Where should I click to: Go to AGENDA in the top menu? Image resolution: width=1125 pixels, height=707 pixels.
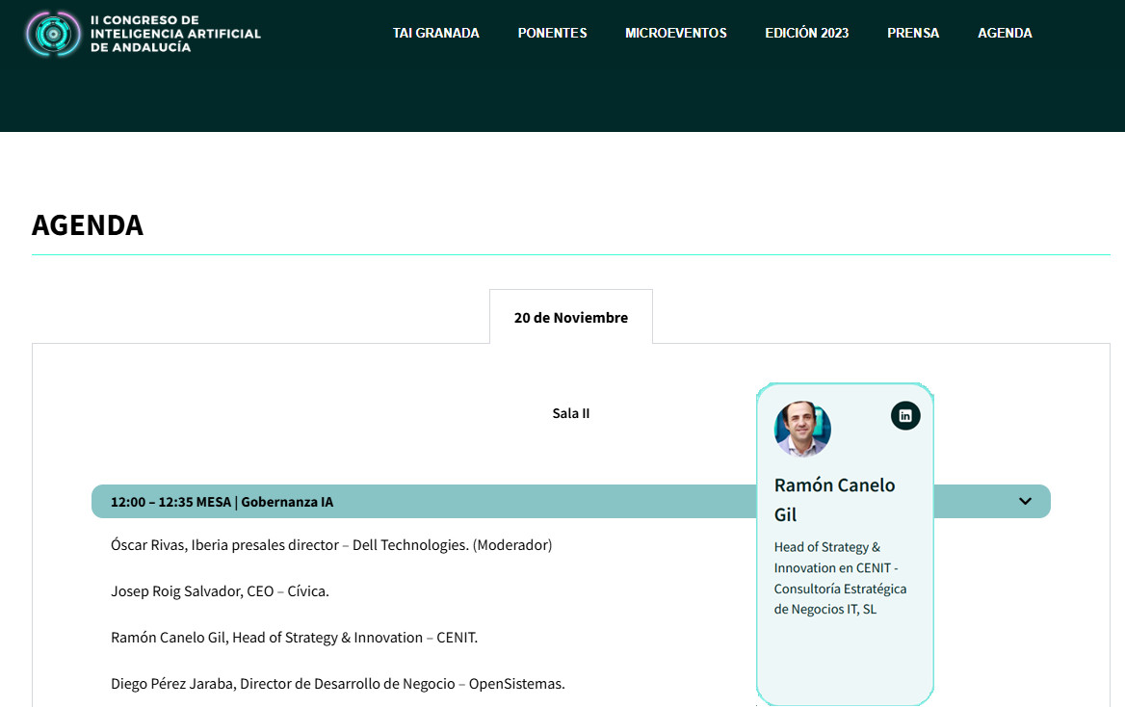tap(1005, 33)
